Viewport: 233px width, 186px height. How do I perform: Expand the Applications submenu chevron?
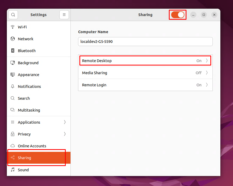click(x=65, y=122)
